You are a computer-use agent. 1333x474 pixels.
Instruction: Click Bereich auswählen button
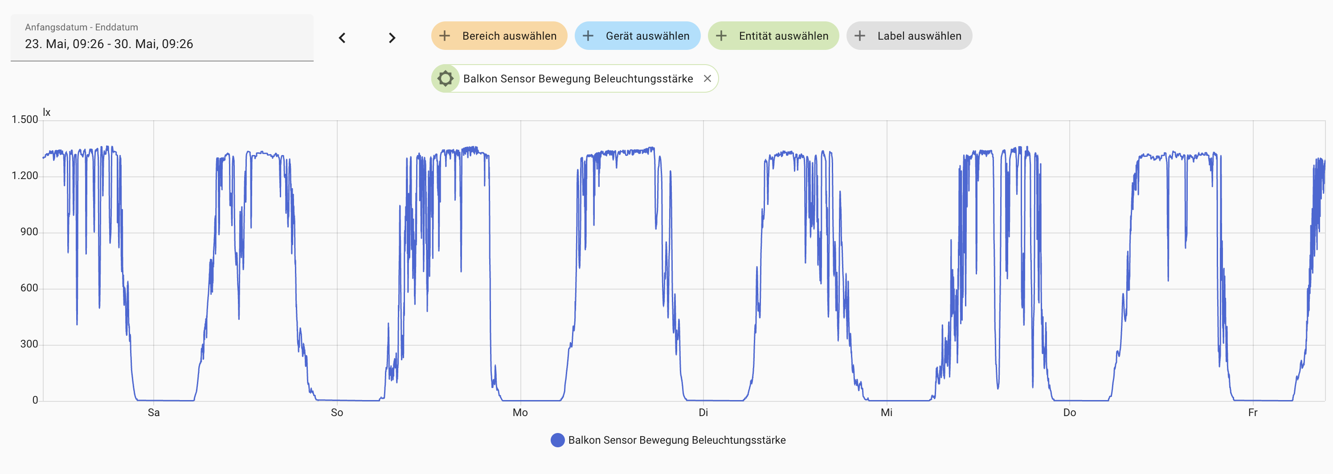(499, 36)
